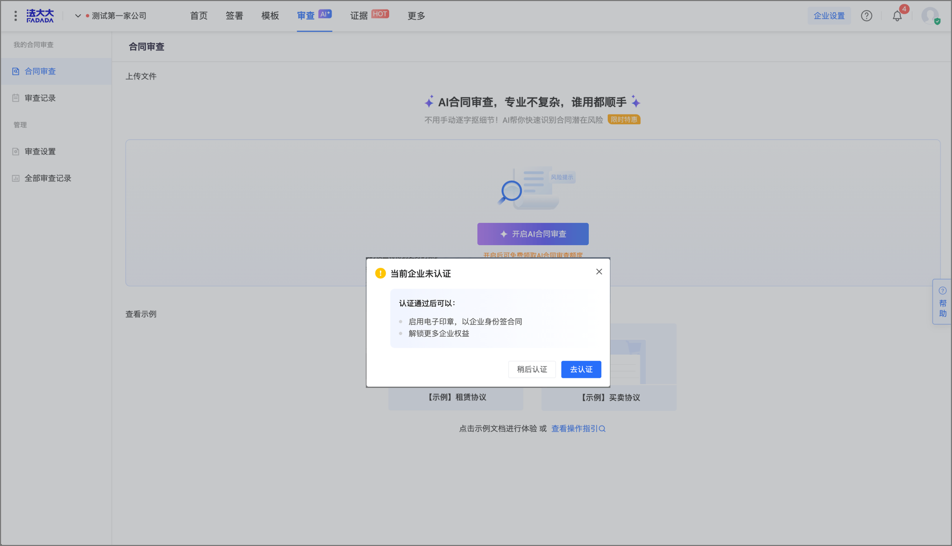Click the FADADA logo
This screenshot has height=546, width=952.
pyautogui.click(x=40, y=16)
